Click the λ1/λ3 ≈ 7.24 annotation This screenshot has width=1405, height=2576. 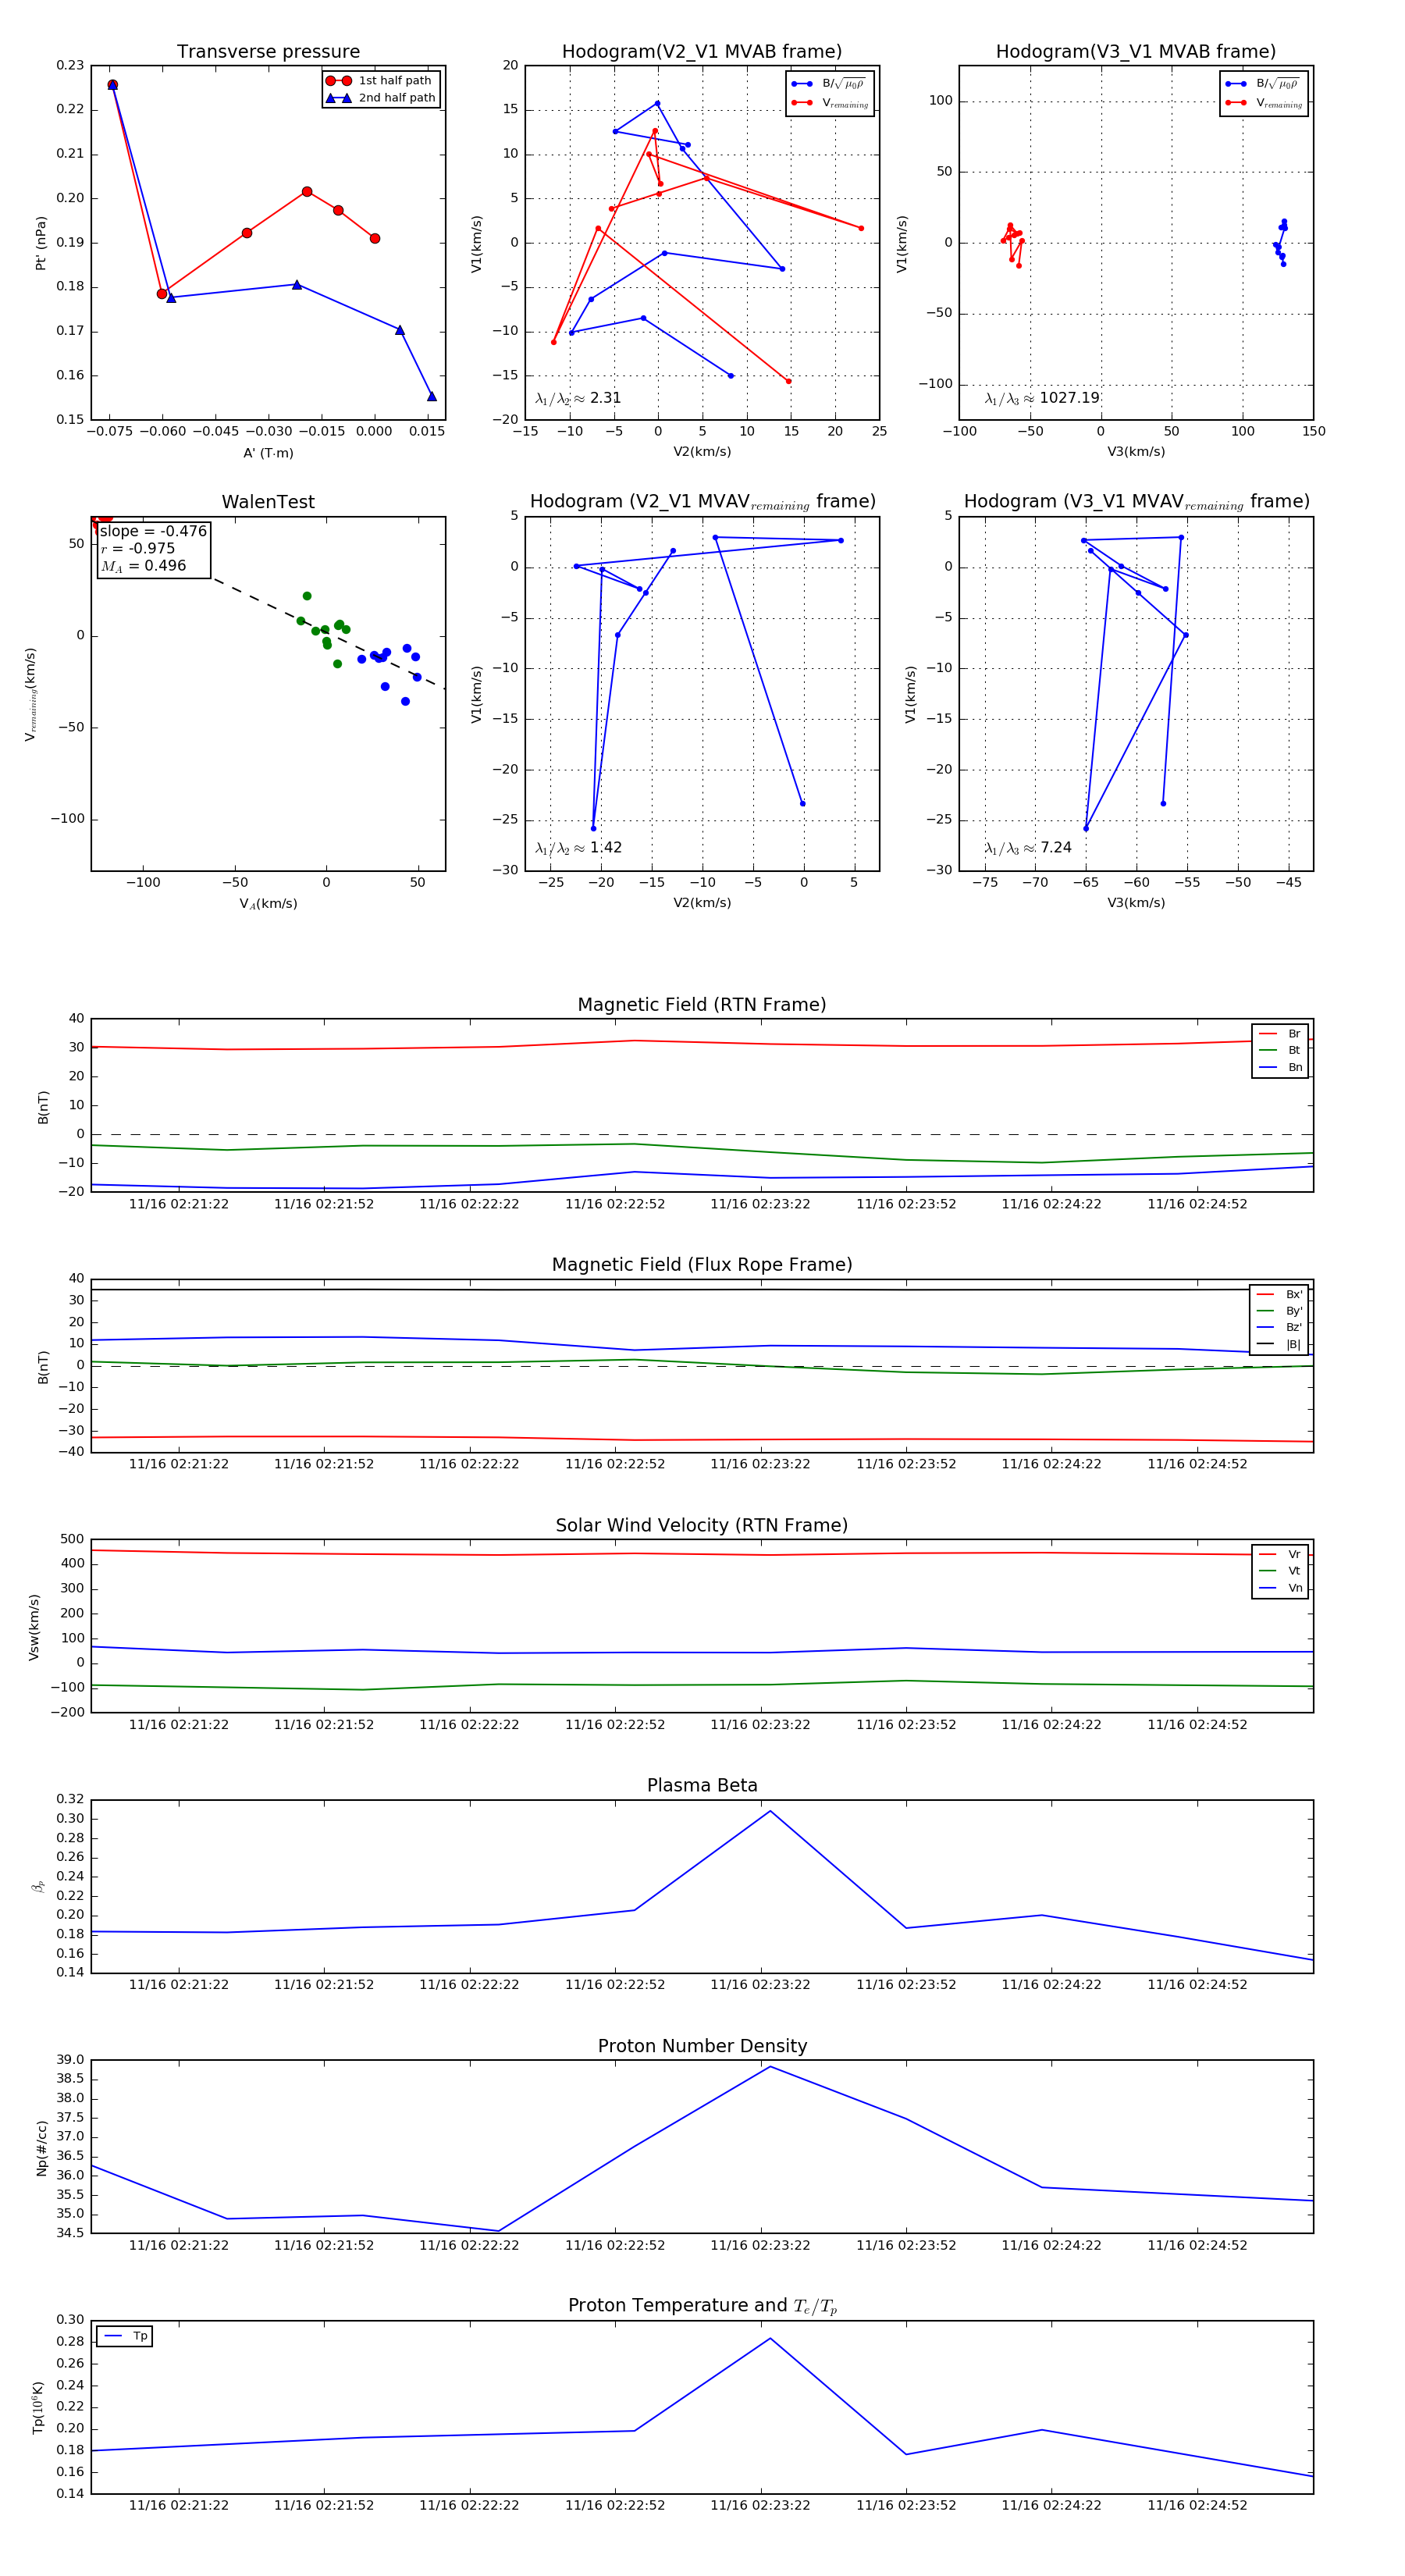pyautogui.click(x=1028, y=848)
